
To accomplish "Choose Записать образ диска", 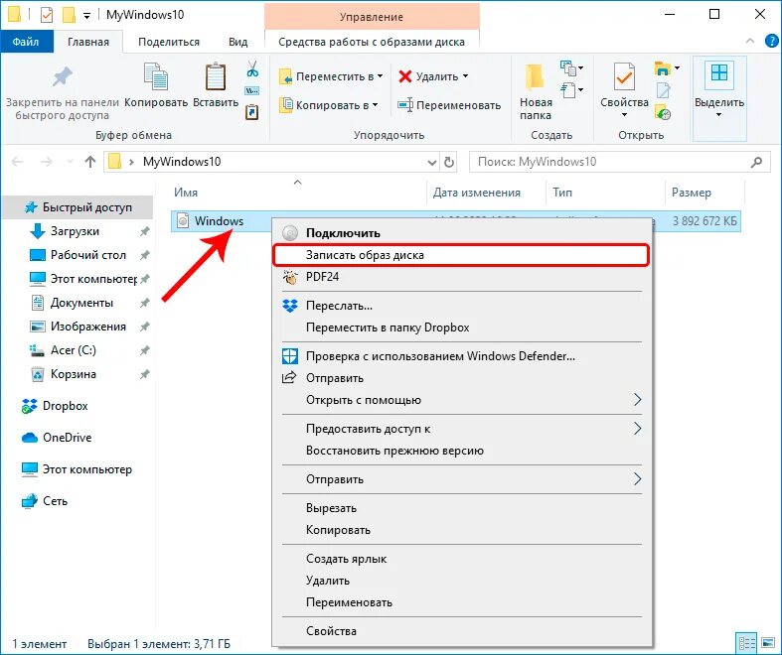I will (462, 255).
